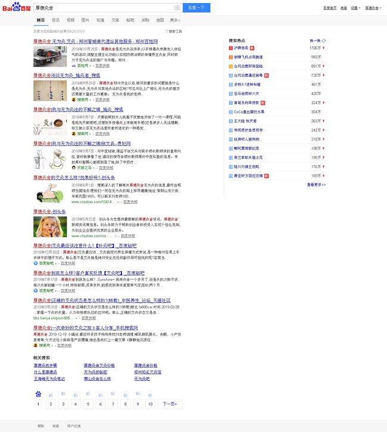Click rank 1 badge for 沪牌拍卖
387x432 pixels.
click(230, 48)
